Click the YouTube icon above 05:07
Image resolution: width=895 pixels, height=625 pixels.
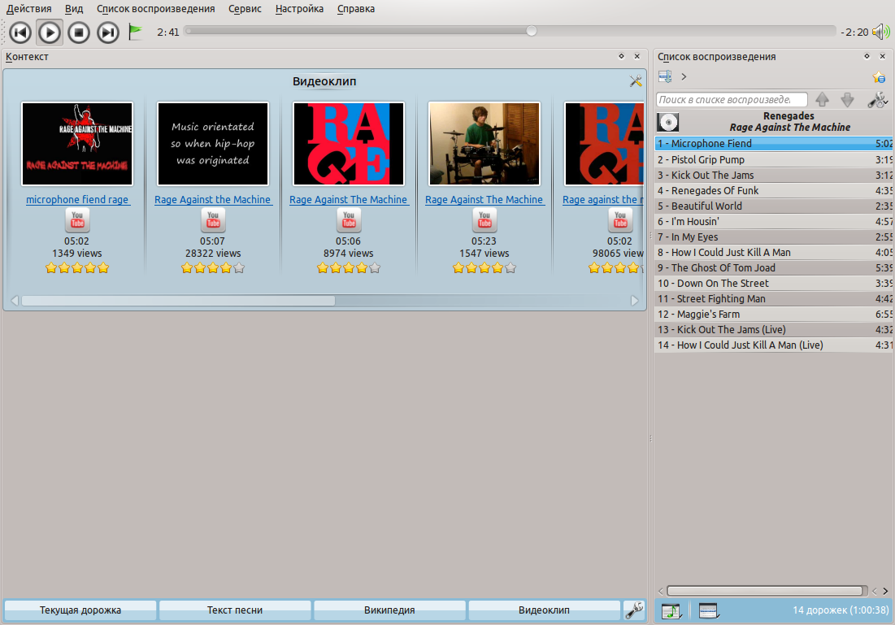(x=213, y=220)
